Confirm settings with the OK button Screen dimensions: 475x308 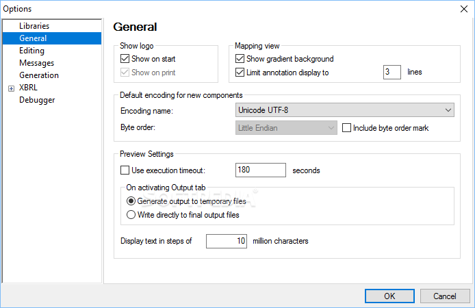coord(389,296)
